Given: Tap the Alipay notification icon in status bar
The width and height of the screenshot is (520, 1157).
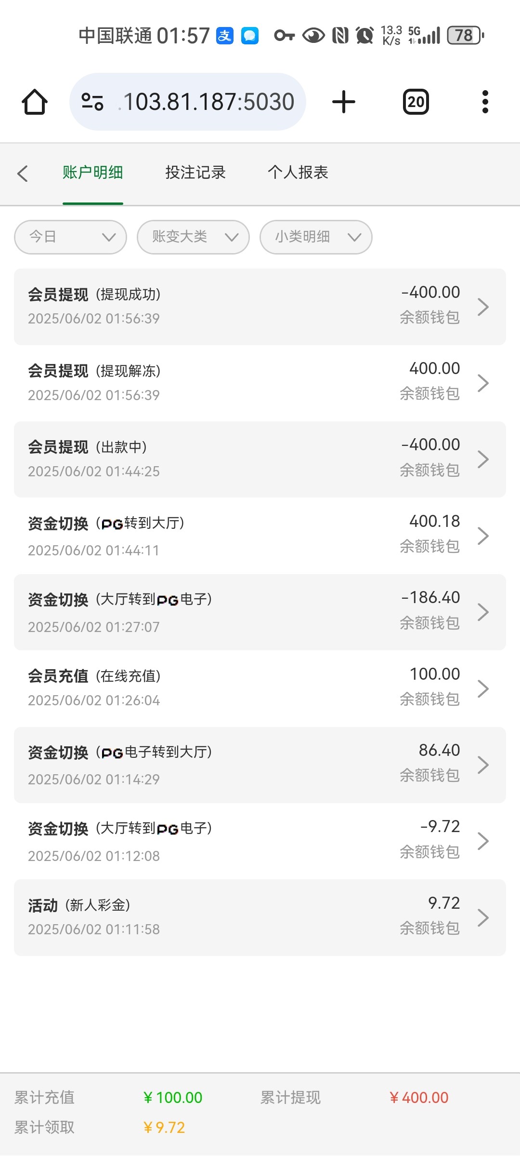Looking at the screenshot, I should [225, 36].
